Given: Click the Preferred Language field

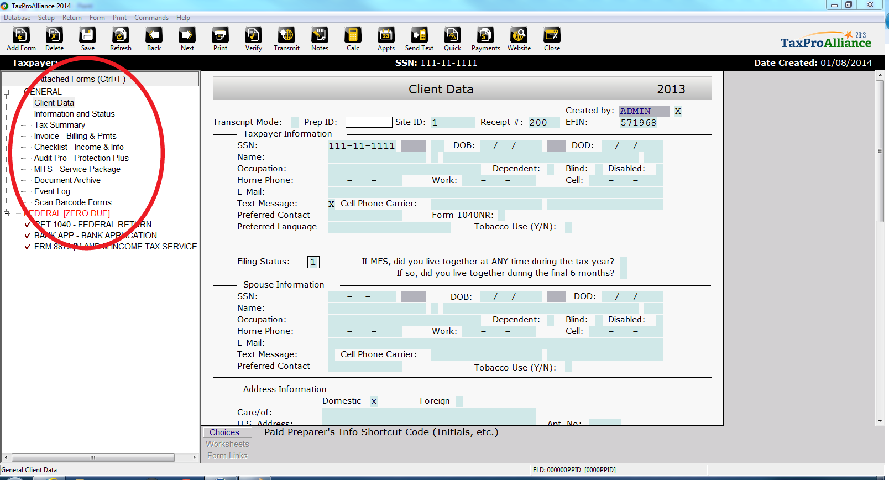Looking at the screenshot, I should coord(388,227).
